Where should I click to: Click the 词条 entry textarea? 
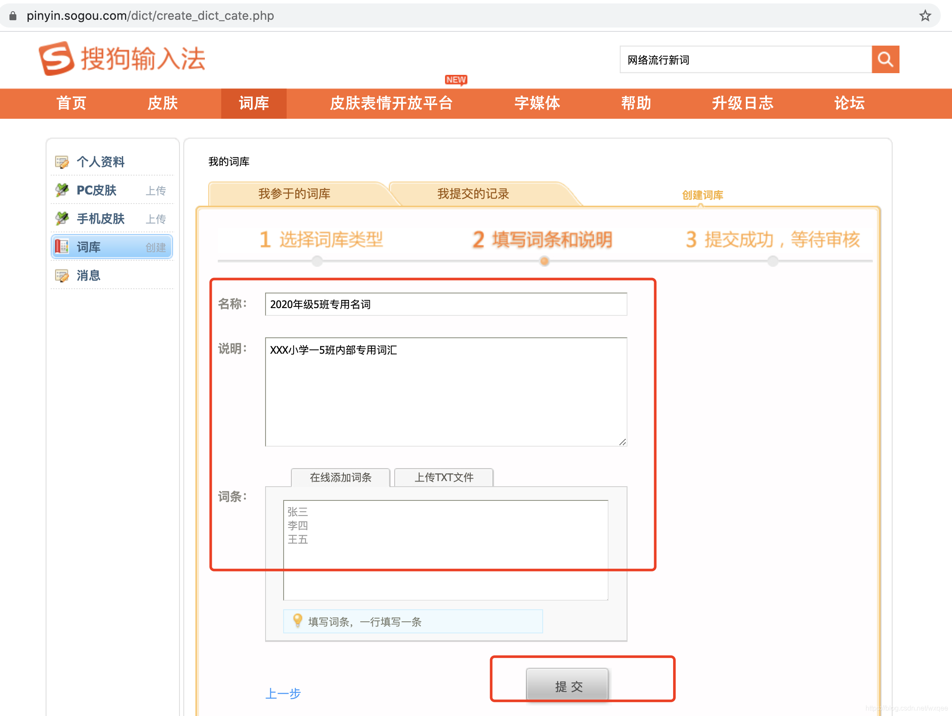(x=445, y=549)
